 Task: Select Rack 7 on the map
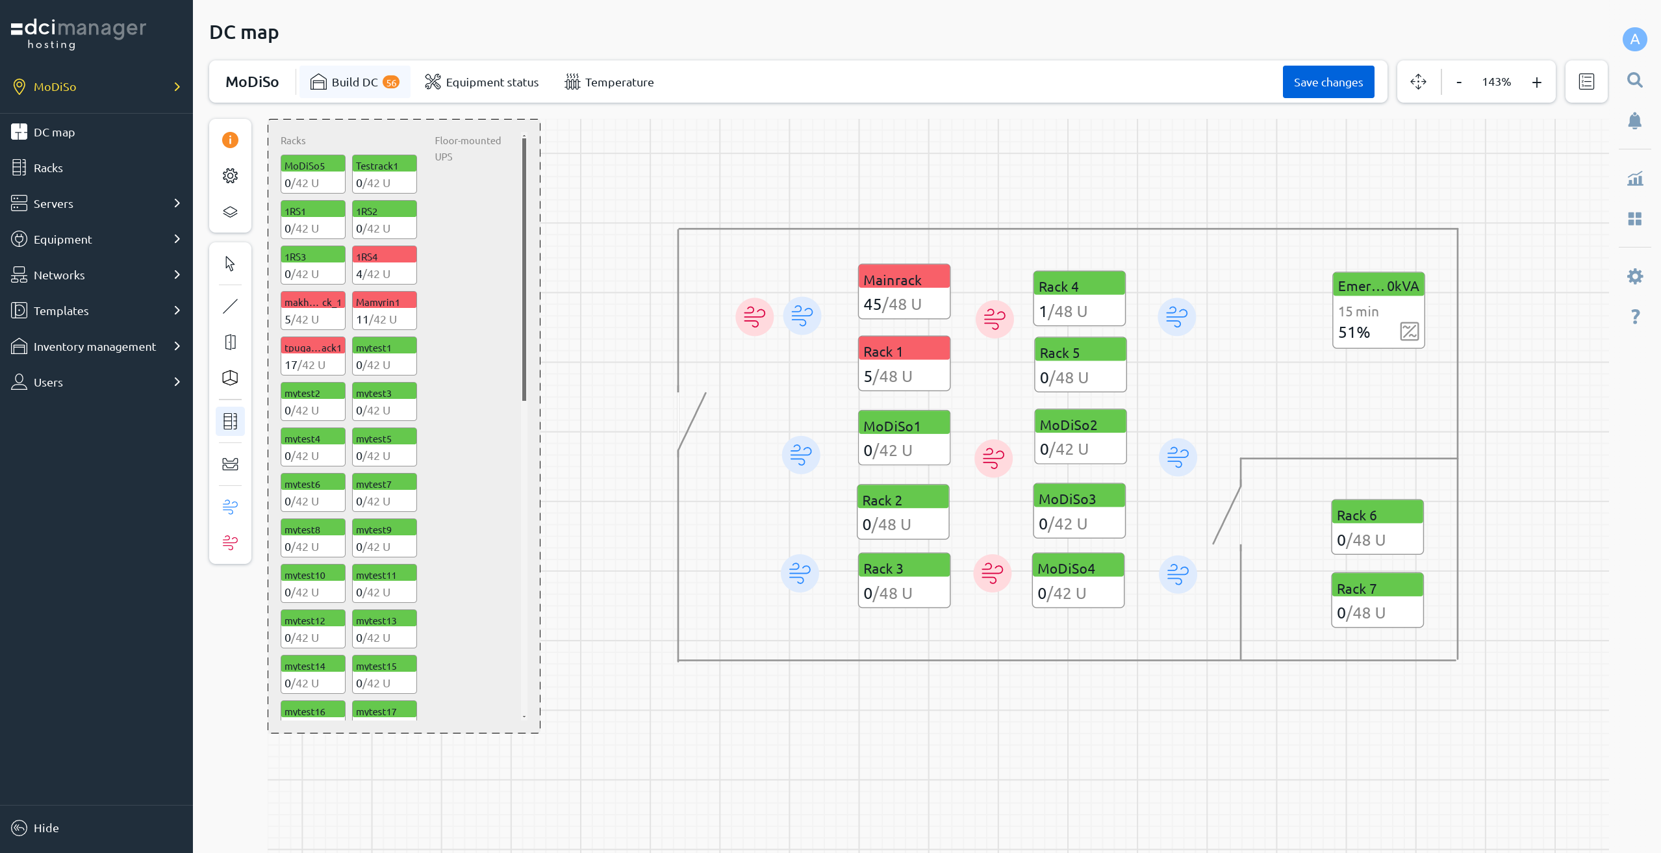(1377, 600)
